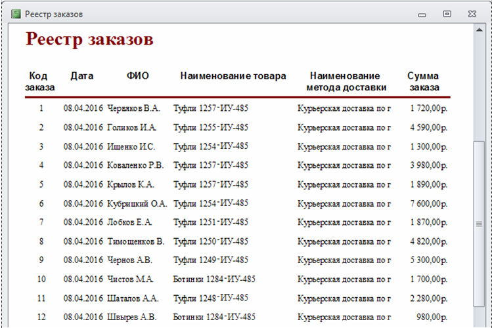
Task: Click the green report icon in title bar
Action: (x=16, y=14)
